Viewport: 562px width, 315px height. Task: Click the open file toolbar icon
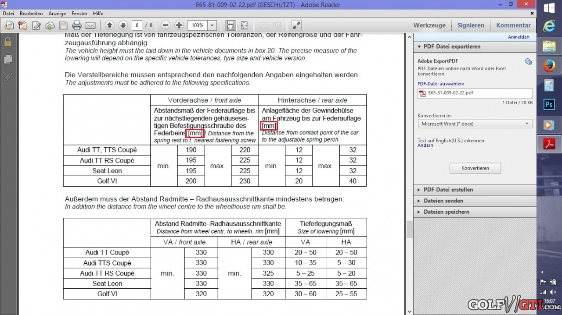coord(9,25)
